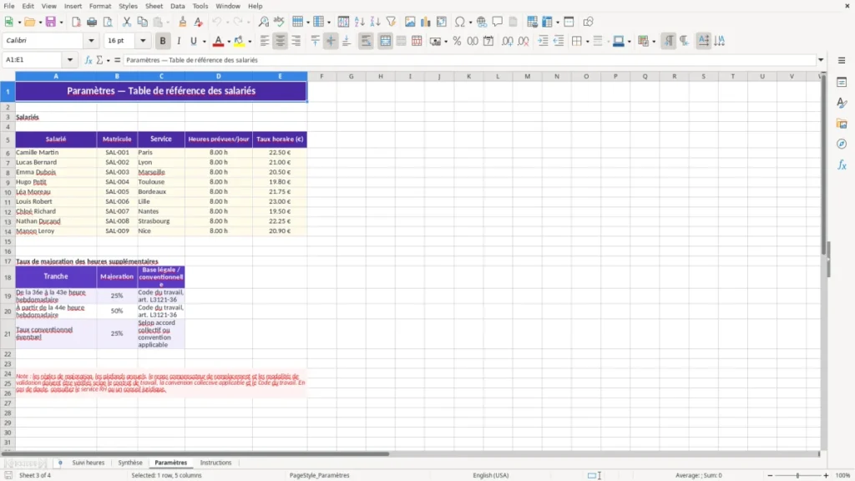This screenshot has width=855, height=481.
Task: Click the Save document icon
Action: pyautogui.click(x=51, y=22)
